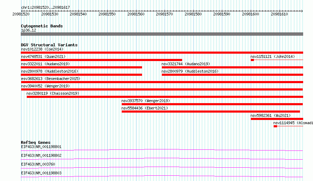This screenshot has width=313, height=181.
Task: Click ruler position 20981610
Action: tap(279, 14)
